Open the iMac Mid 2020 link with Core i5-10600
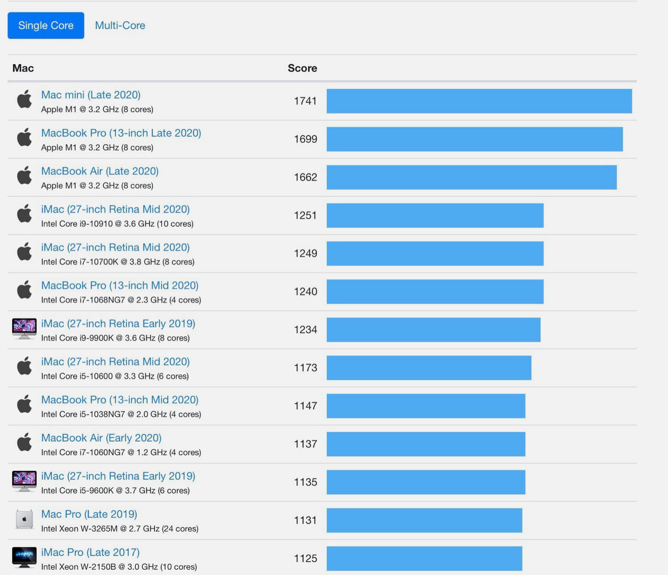 click(115, 362)
